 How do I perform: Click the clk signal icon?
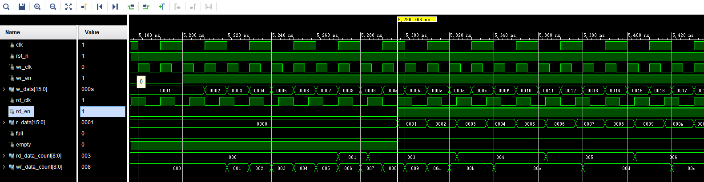tap(12, 45)
